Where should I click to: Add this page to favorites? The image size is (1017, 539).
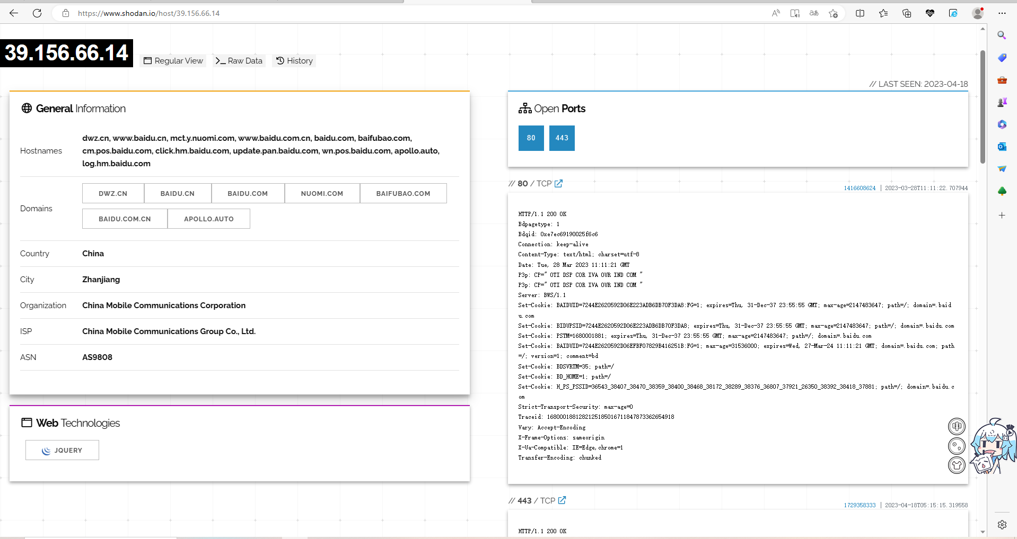pyautogui.click(x=834, y=13)
